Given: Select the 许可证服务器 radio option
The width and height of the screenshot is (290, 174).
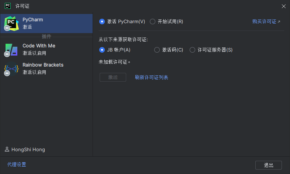Looking at the screenshot, I should [x=192, y=50].
